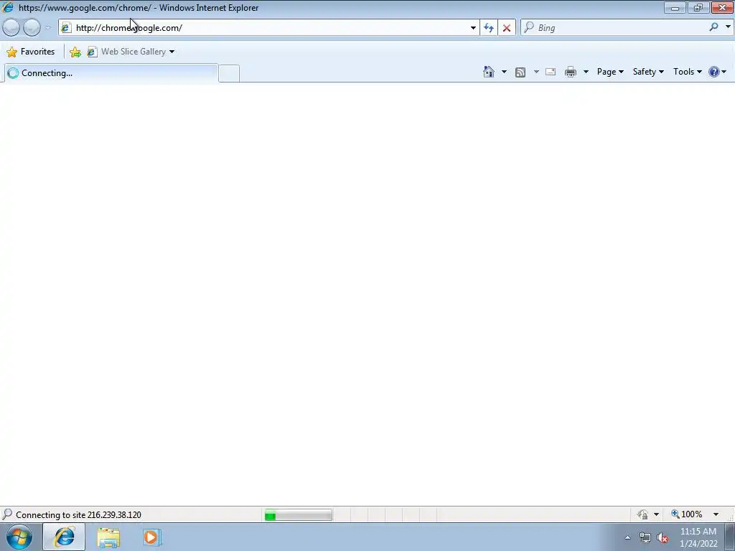Expand the zoom level dropdown arrow
Viewport: 735px width, 551px height.
(716, 514)
